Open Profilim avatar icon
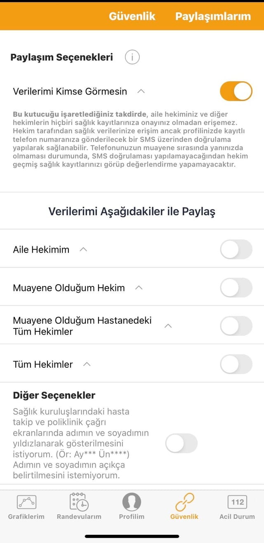 132,502
